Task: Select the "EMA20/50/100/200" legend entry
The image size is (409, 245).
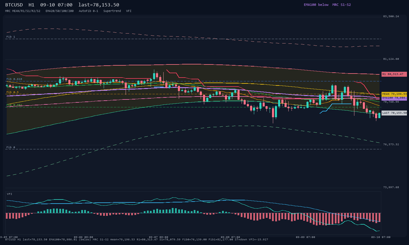Action: [x=60, y=11]
